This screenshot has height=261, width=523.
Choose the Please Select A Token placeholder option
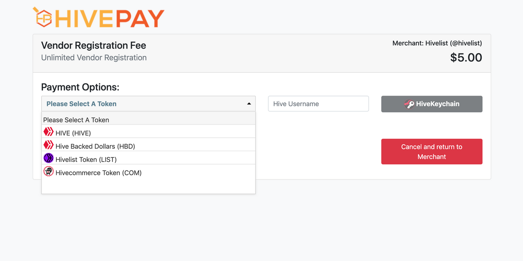pos(148,120)
